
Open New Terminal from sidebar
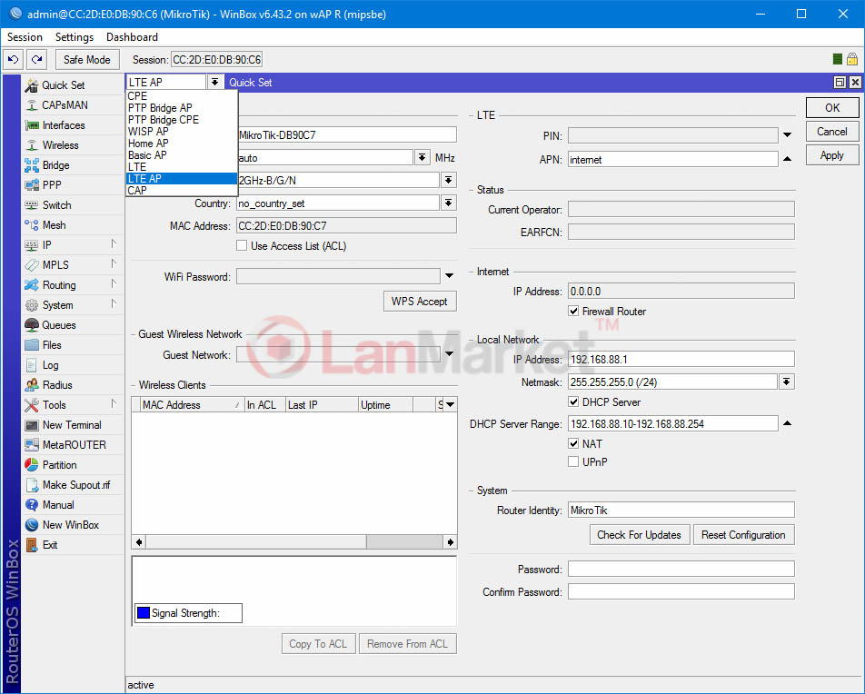[x=71, y=425]
